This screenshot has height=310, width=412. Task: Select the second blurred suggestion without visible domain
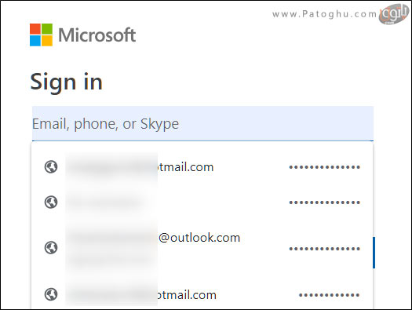(202, 202)
